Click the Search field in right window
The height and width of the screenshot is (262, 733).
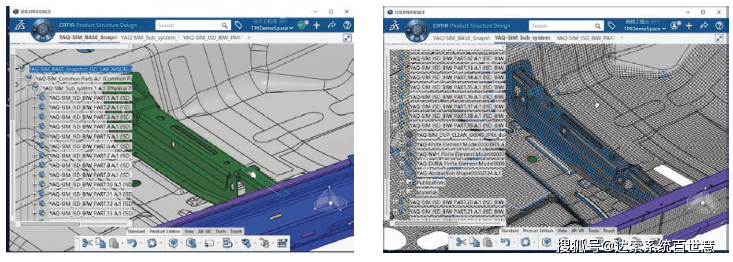(561, 26)
